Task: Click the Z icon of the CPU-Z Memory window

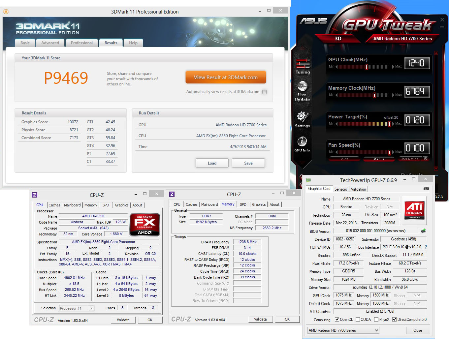Action: 172,195
